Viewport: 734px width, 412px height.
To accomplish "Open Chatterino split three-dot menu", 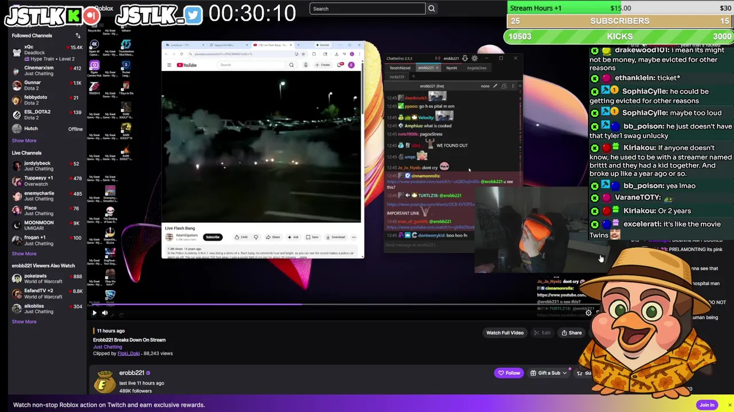I will [x=513, y=86].
